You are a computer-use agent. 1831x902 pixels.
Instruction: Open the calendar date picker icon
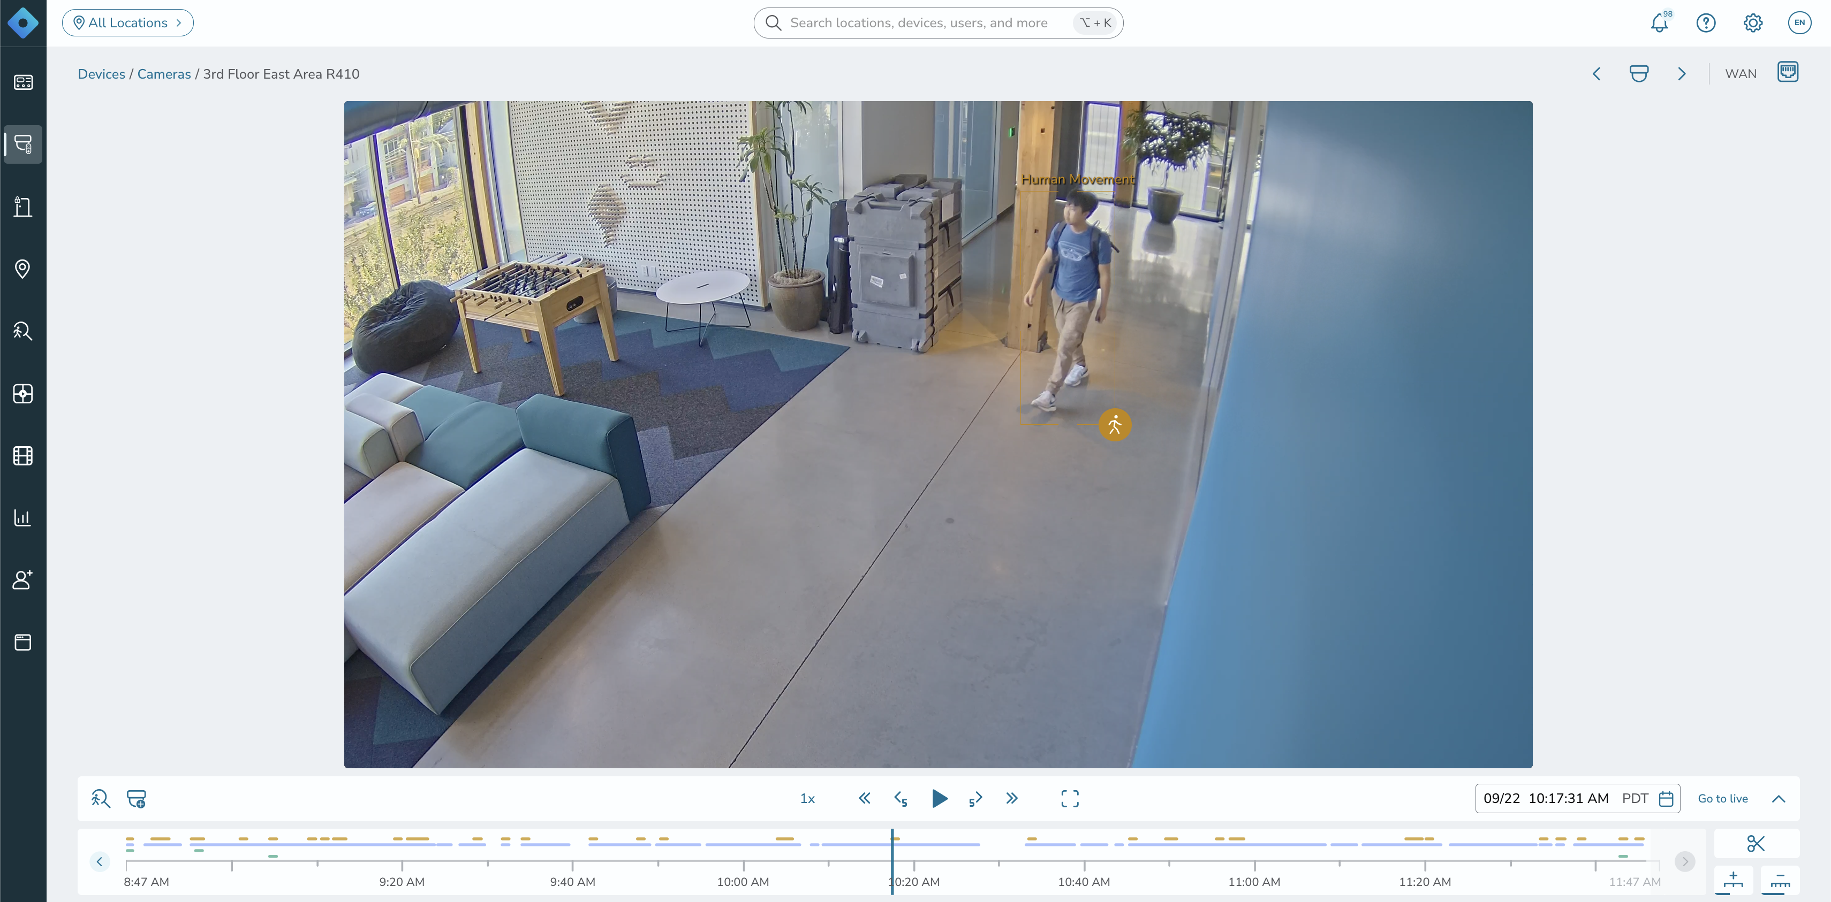tap(1666, 799)
